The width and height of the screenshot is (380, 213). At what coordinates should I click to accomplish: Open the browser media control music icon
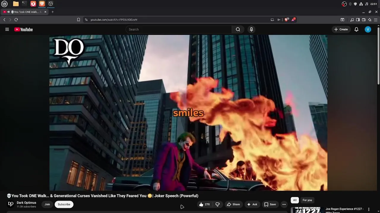(352, 20)
